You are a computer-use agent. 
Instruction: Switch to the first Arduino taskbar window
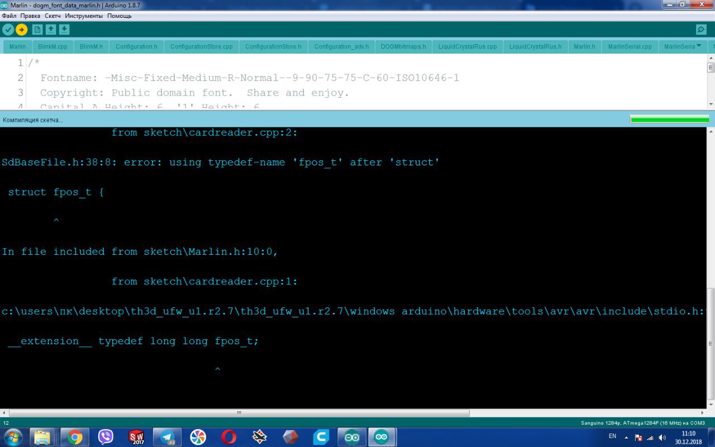pos(352,437)
